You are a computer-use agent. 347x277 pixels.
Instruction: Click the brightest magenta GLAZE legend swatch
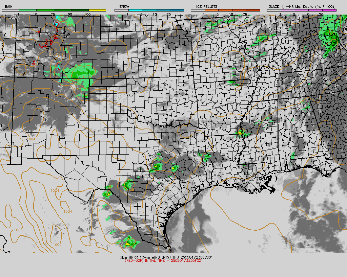point(329,10)
